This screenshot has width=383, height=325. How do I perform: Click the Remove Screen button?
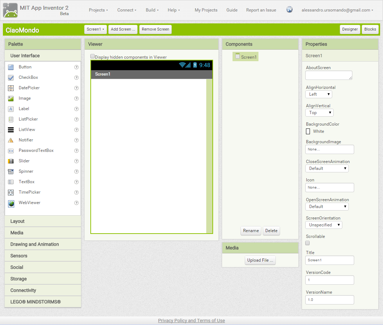pos(156,29)
